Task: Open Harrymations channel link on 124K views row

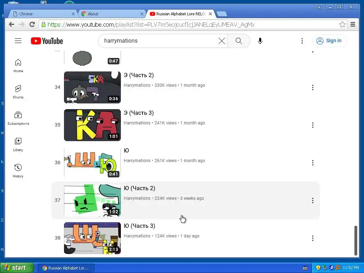Action: tap(137, 236)
